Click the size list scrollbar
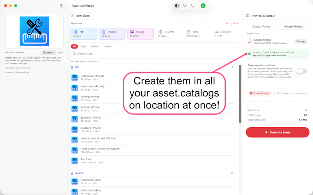 (x=240, y=94)
